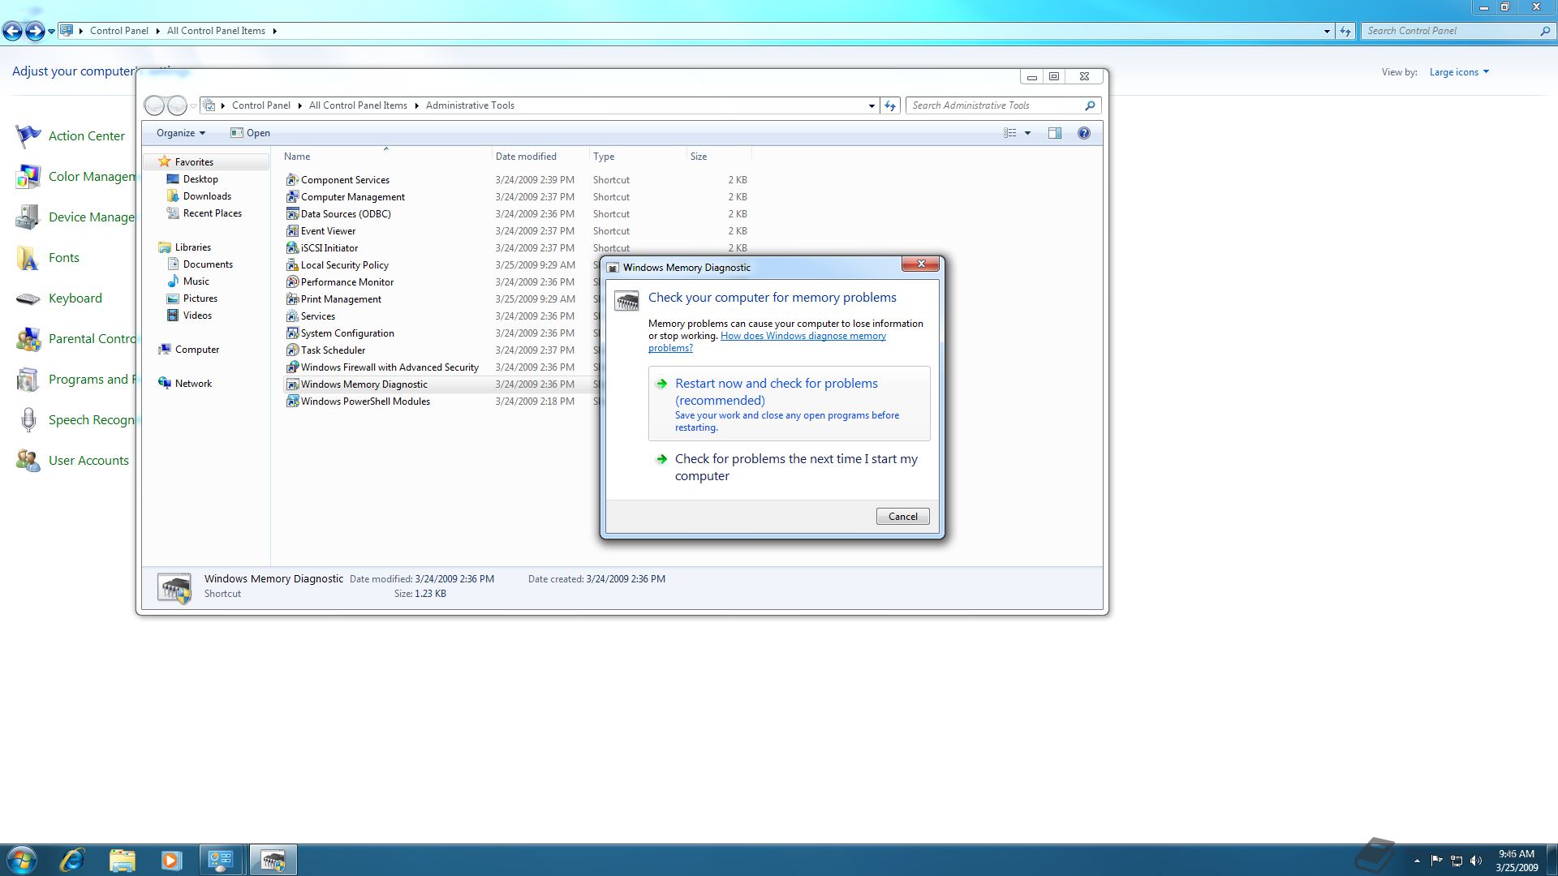Expand the Control Panel address bar history dropdown
This screenshot has width=1558, height=876.
coord(1327,31)
